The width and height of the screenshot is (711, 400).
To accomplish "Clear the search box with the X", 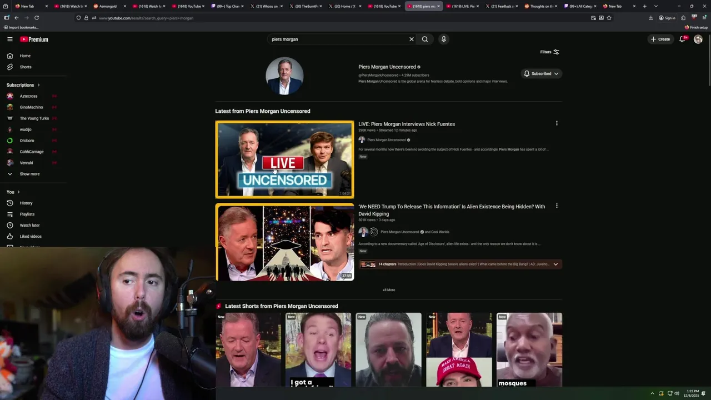I will point(412,39).
